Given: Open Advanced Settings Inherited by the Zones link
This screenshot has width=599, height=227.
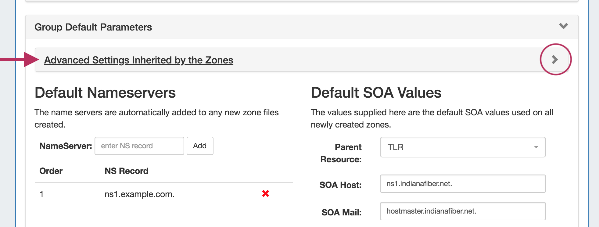Looking at the screenshot, I should tap(138, 60).
